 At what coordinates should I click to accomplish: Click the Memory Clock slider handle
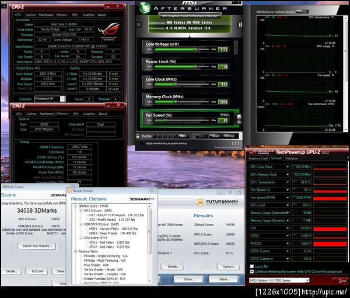point(176,102)
